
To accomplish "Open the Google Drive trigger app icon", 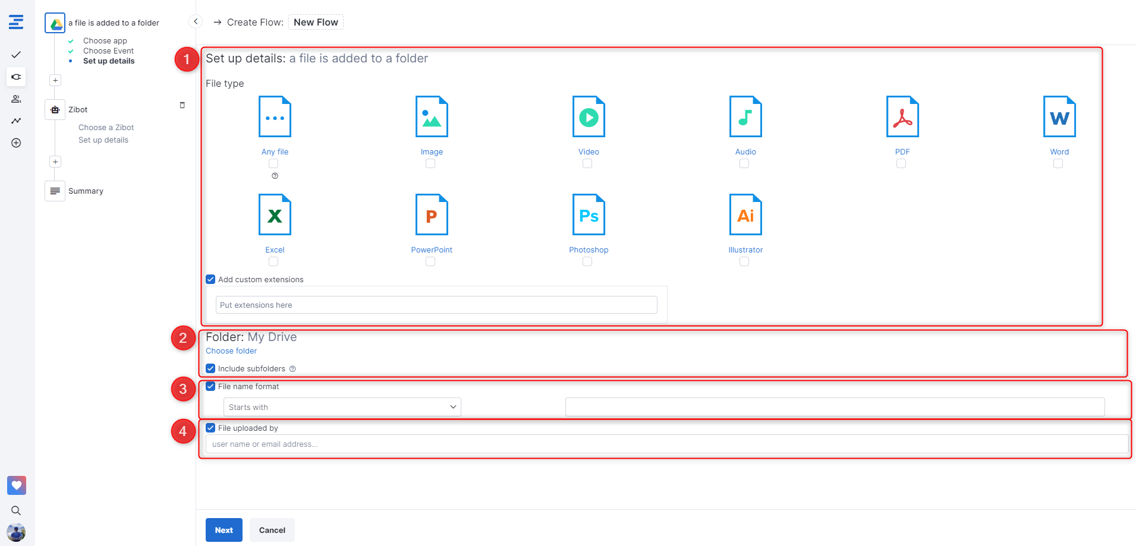I will pyautogui.click(x=55, y=23).
